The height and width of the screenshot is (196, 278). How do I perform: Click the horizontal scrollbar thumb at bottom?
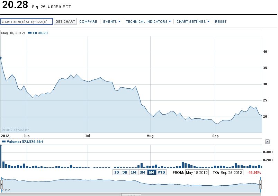131,195
